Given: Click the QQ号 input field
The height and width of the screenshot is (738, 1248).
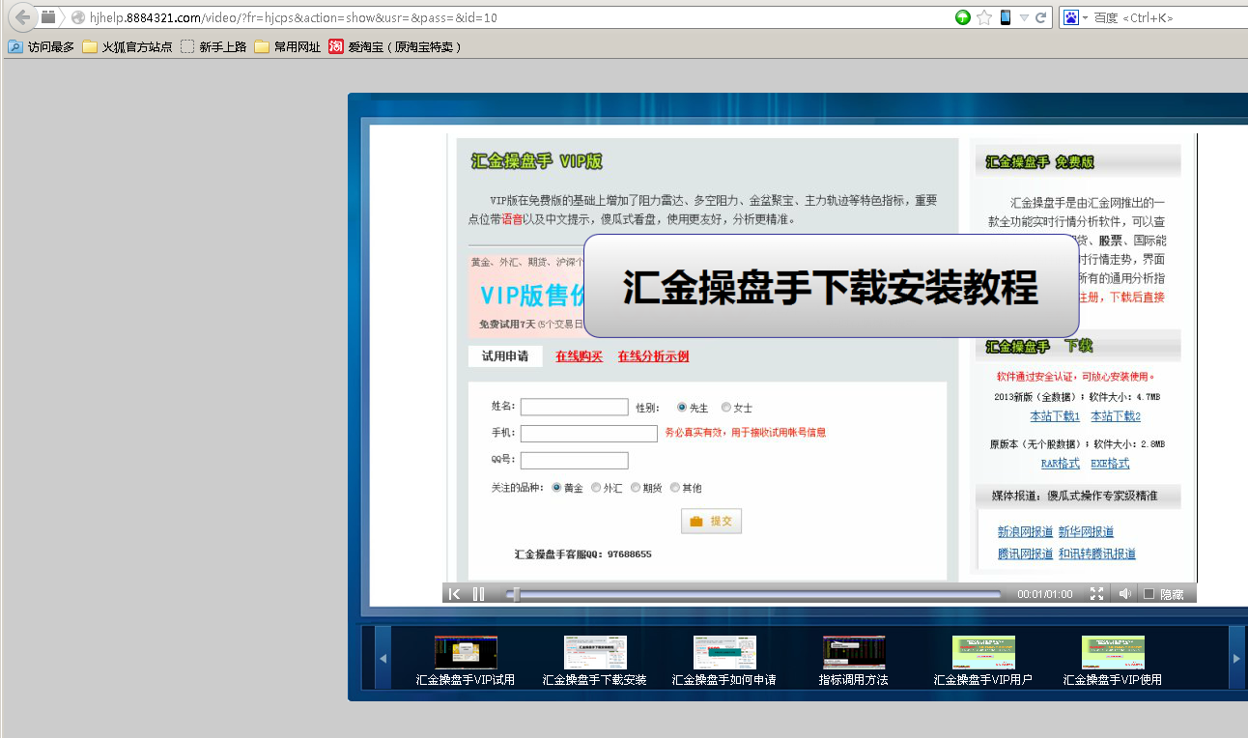Looking at the screenshot, I should (574, 461).
